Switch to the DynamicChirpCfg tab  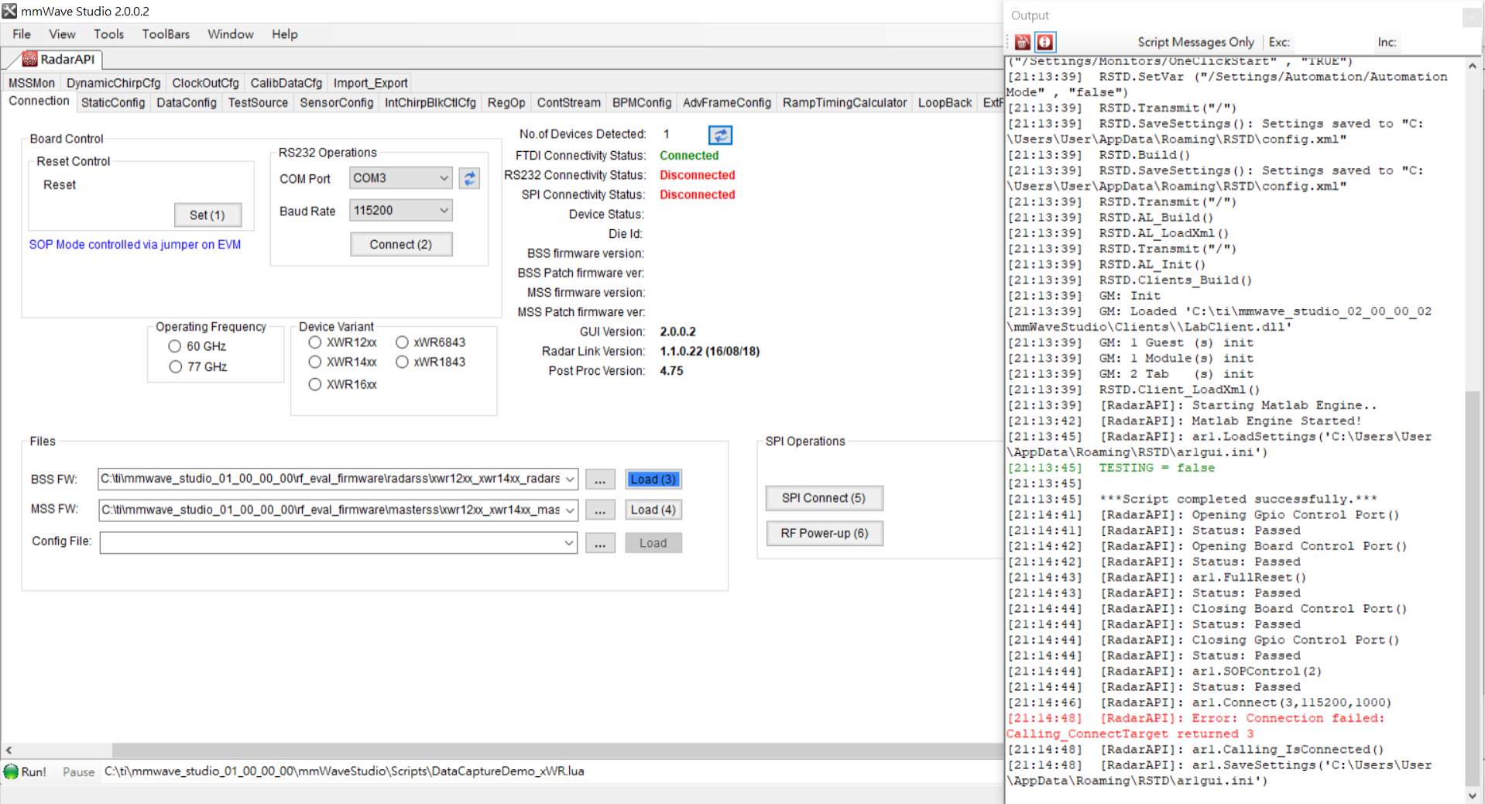pos(114,83)
